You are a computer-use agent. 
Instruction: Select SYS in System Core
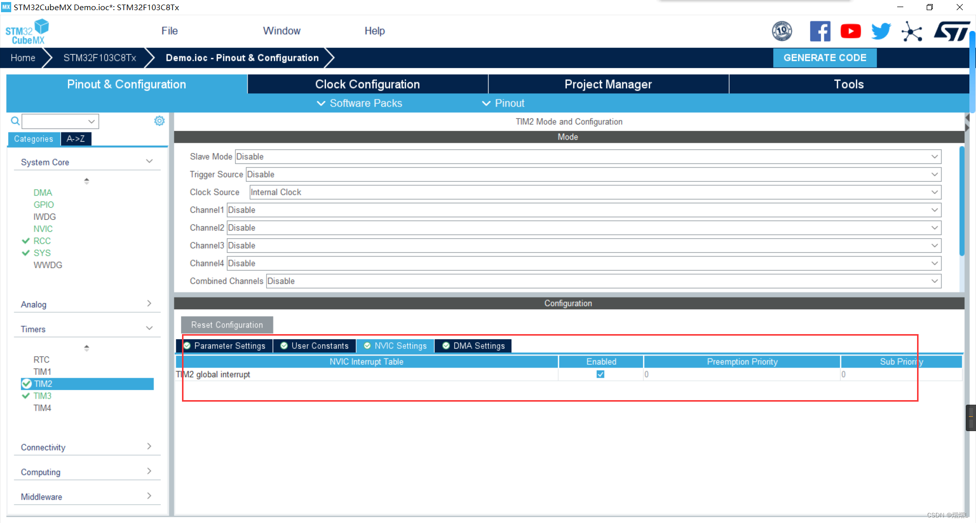tap(42, 253)
